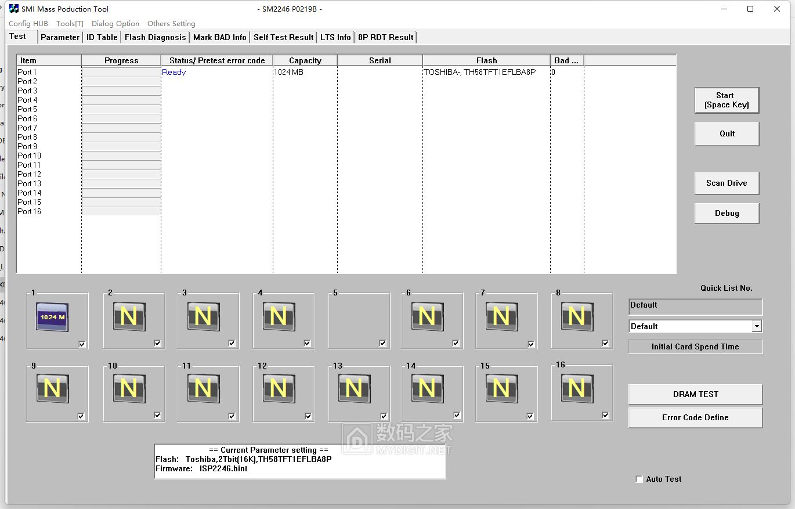Click the 1024 M drive icon in slot 1
Screen dimensions: 795x509
52,317
